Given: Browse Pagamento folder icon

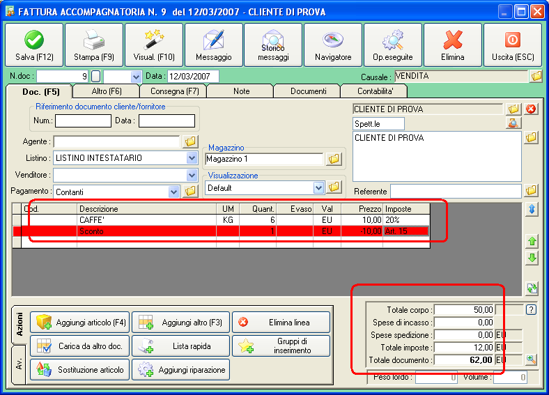Looking at the screenshot, I should coord(190,191).
